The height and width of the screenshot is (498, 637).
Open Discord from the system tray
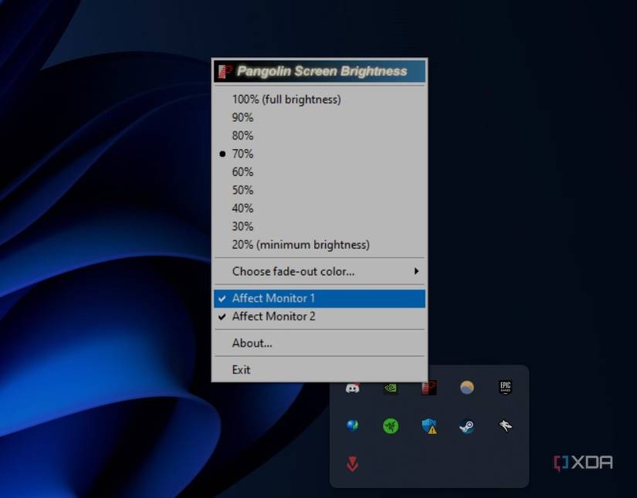click(x=352, y=388)
